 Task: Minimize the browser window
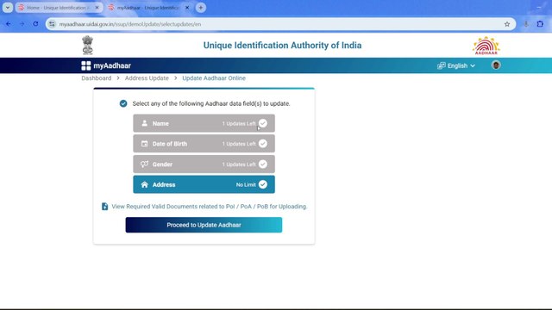(539, 8)
